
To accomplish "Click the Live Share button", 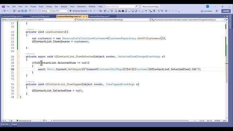I will pyautogui.click(x=206, y=11).
